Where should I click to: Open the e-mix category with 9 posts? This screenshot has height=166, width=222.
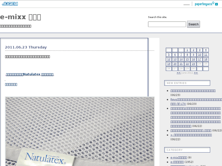click(179, 157)
